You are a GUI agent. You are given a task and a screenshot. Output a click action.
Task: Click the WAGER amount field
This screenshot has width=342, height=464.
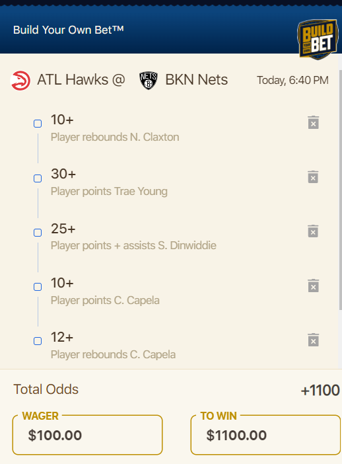click(x=88, y=434)
